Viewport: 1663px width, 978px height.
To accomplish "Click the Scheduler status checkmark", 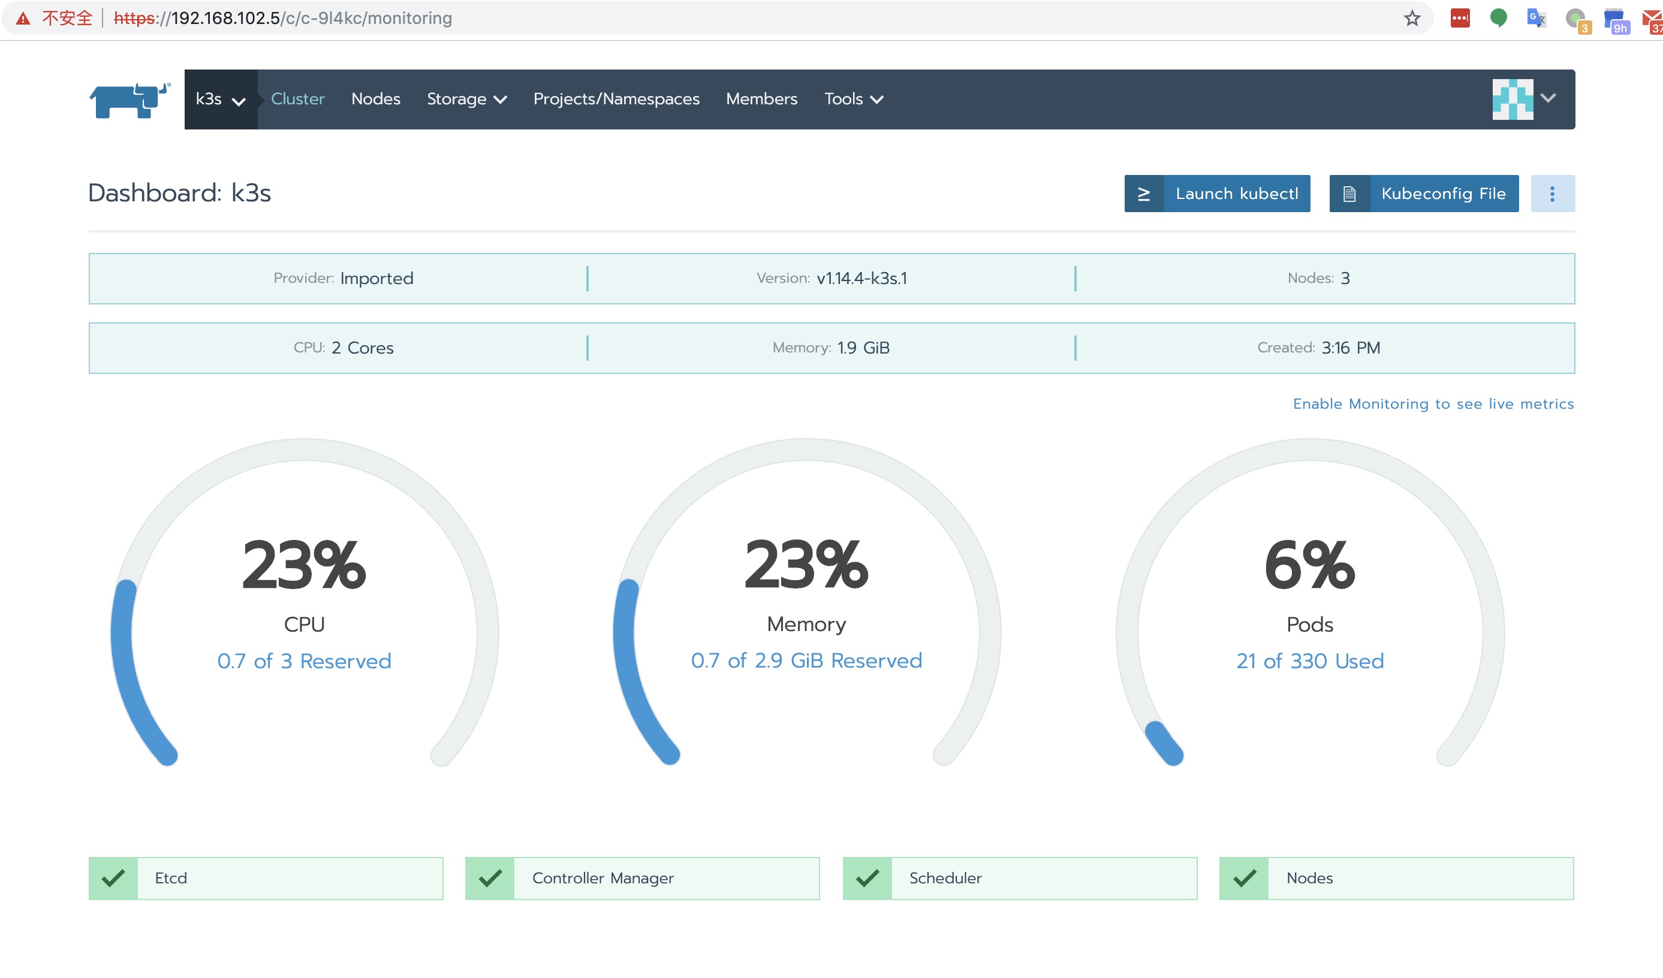I will pyautogui.click(x=867, y=879).
